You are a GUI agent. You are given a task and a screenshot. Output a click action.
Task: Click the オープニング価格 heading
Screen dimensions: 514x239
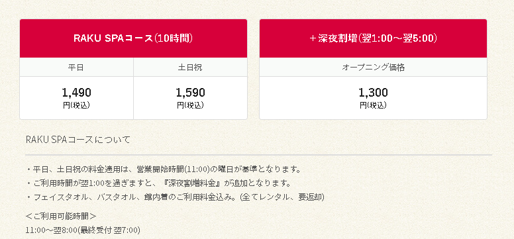coord(373,68)
